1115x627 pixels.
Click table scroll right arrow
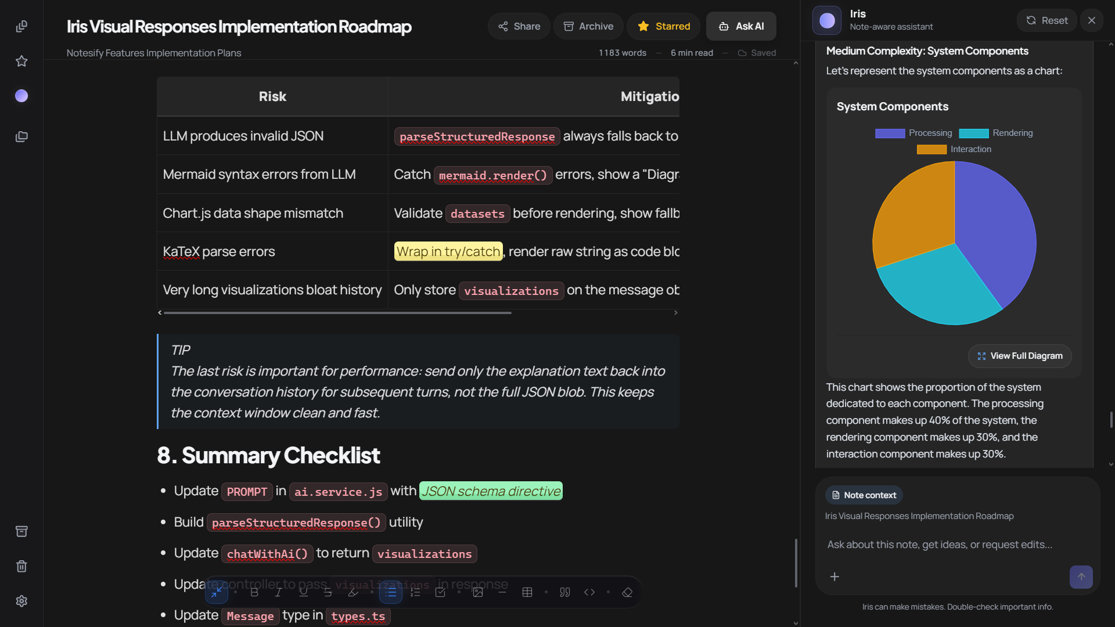click(x=675, y=313)
